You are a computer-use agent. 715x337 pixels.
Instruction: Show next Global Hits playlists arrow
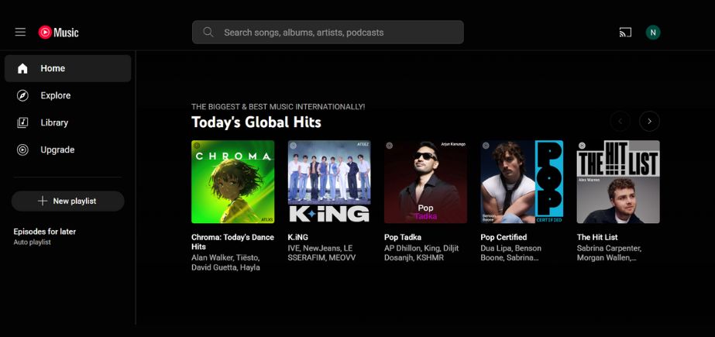(649, 122)
